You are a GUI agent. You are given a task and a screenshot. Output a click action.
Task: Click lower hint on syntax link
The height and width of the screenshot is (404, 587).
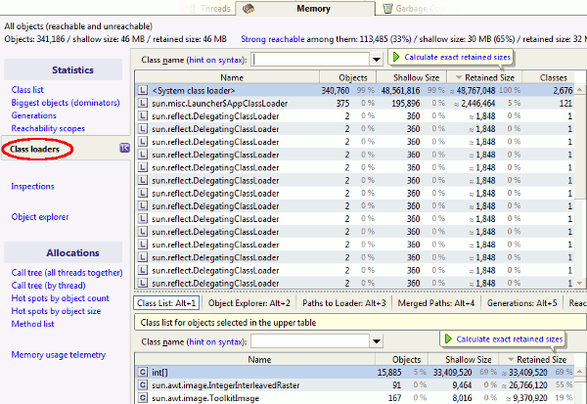click(x=215, y=341)
